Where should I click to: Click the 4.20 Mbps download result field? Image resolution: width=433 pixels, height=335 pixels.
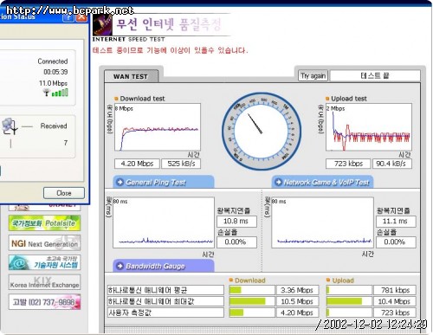pos(137,164)
